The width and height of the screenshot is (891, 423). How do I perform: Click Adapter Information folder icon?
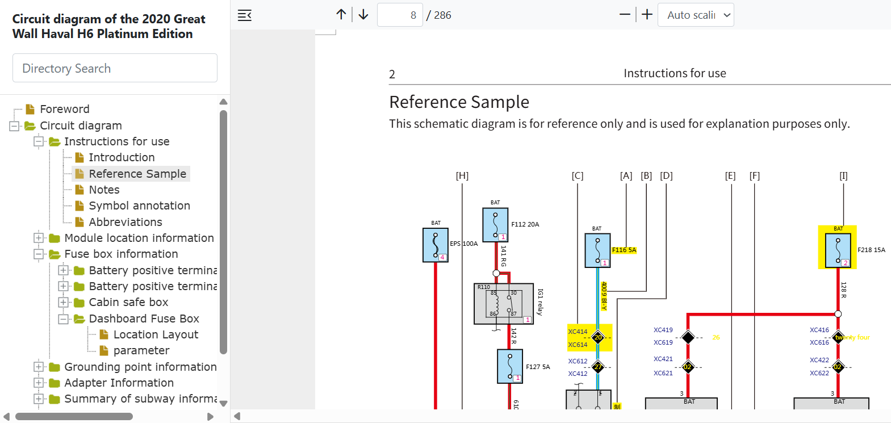point(55,383)
